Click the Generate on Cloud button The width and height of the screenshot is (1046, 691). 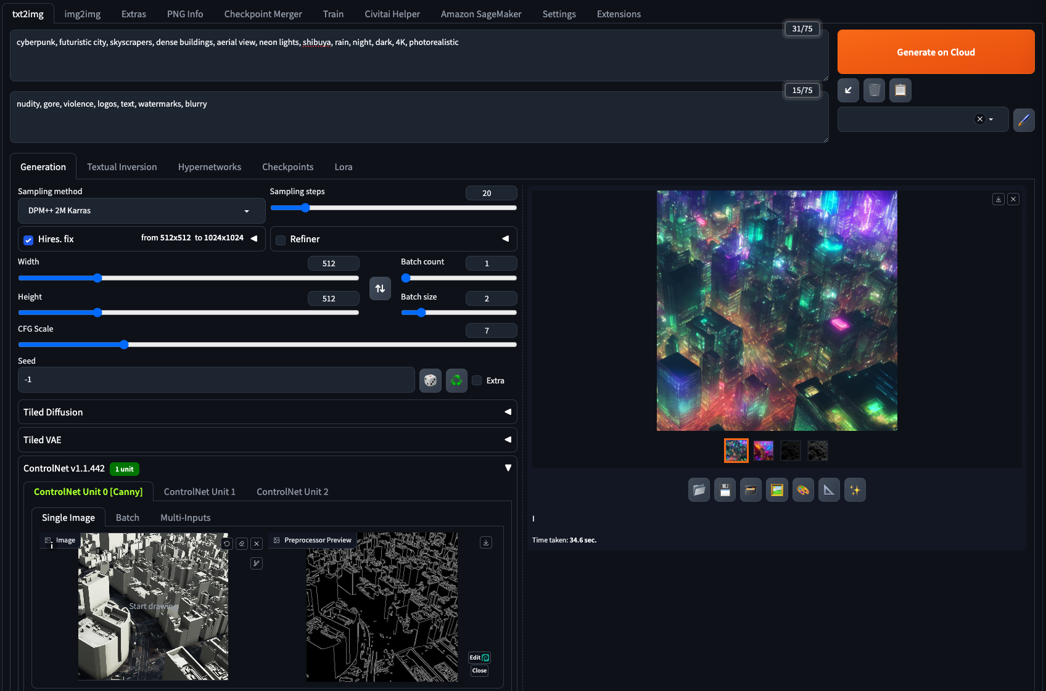pos(936,52)
